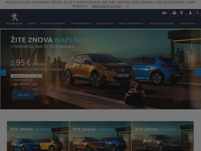Open the orange 2008 SUV promo card
Viewport: 201px width, 151px height.
click(x=100, y=136)
